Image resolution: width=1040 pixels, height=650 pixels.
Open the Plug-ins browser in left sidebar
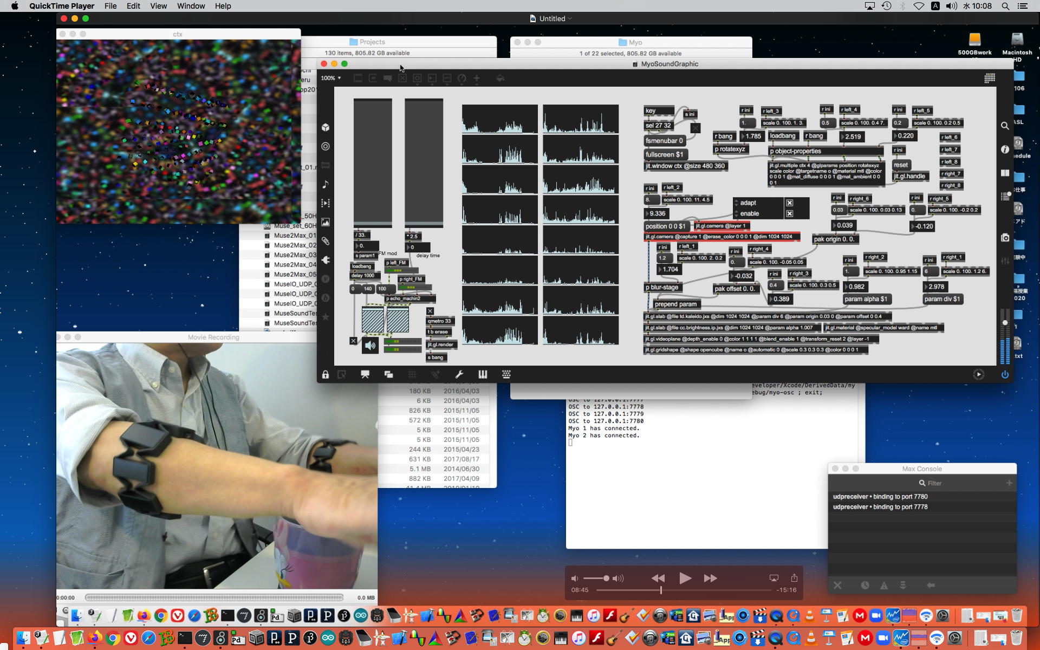pos(326,260)
